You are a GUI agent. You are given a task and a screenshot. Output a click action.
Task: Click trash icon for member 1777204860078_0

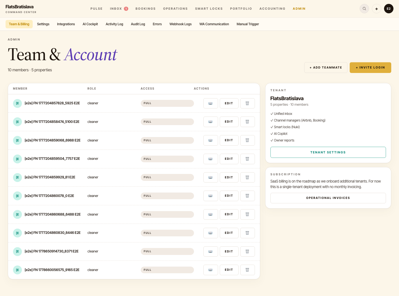tap(247, 196)
